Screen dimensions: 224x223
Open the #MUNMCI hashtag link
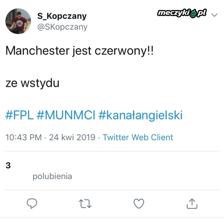click(66, 115)
